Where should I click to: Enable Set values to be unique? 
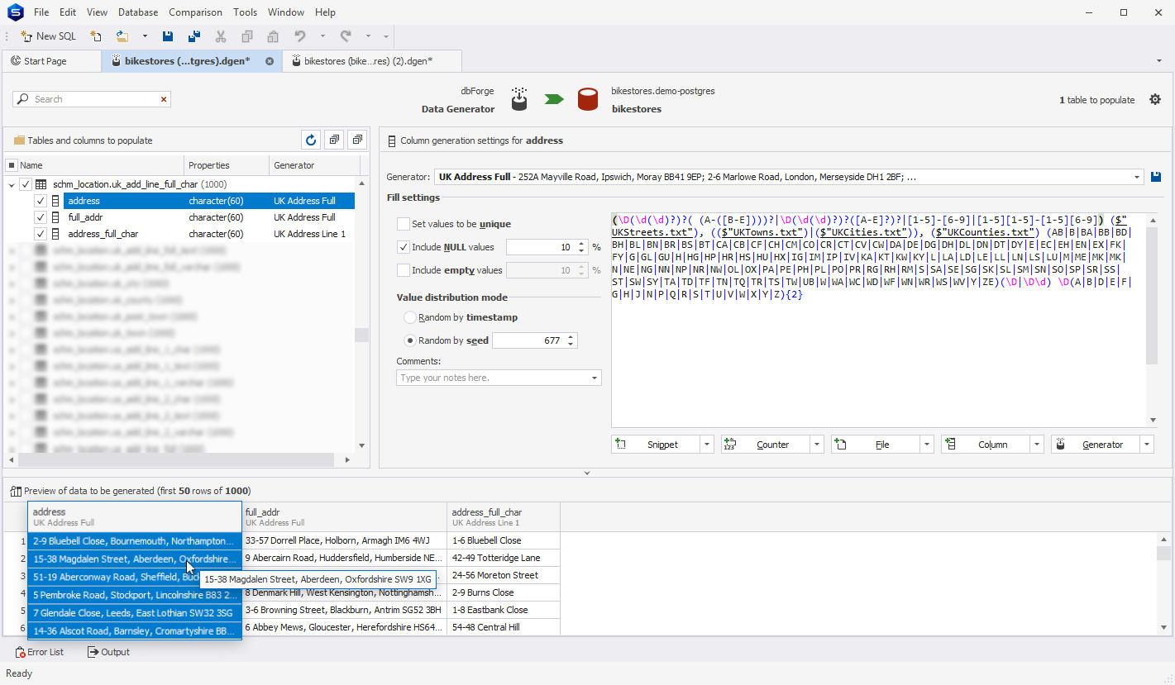(404, 224)
